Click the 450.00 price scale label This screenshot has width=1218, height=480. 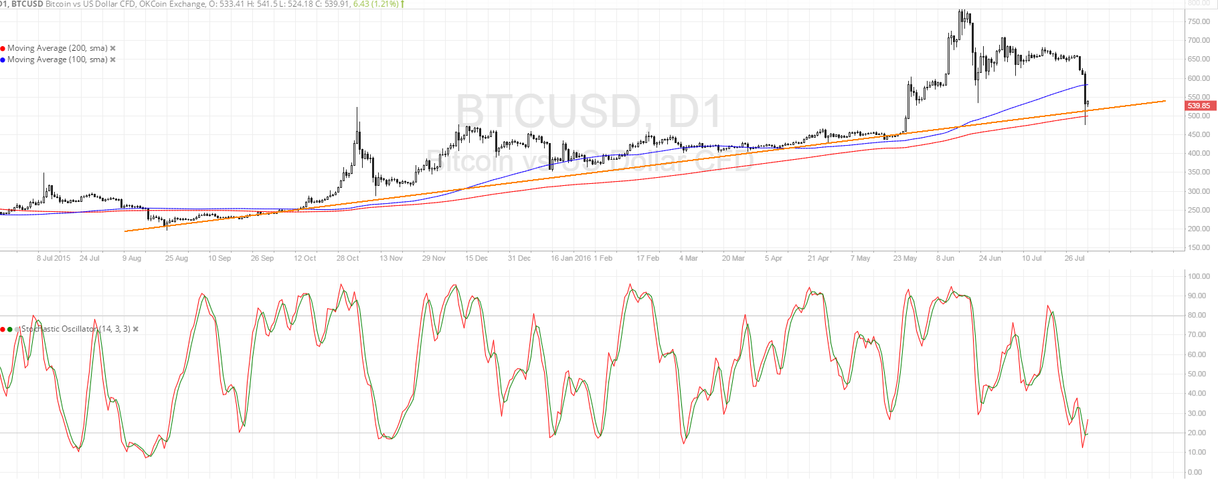tap(1199, 134)
